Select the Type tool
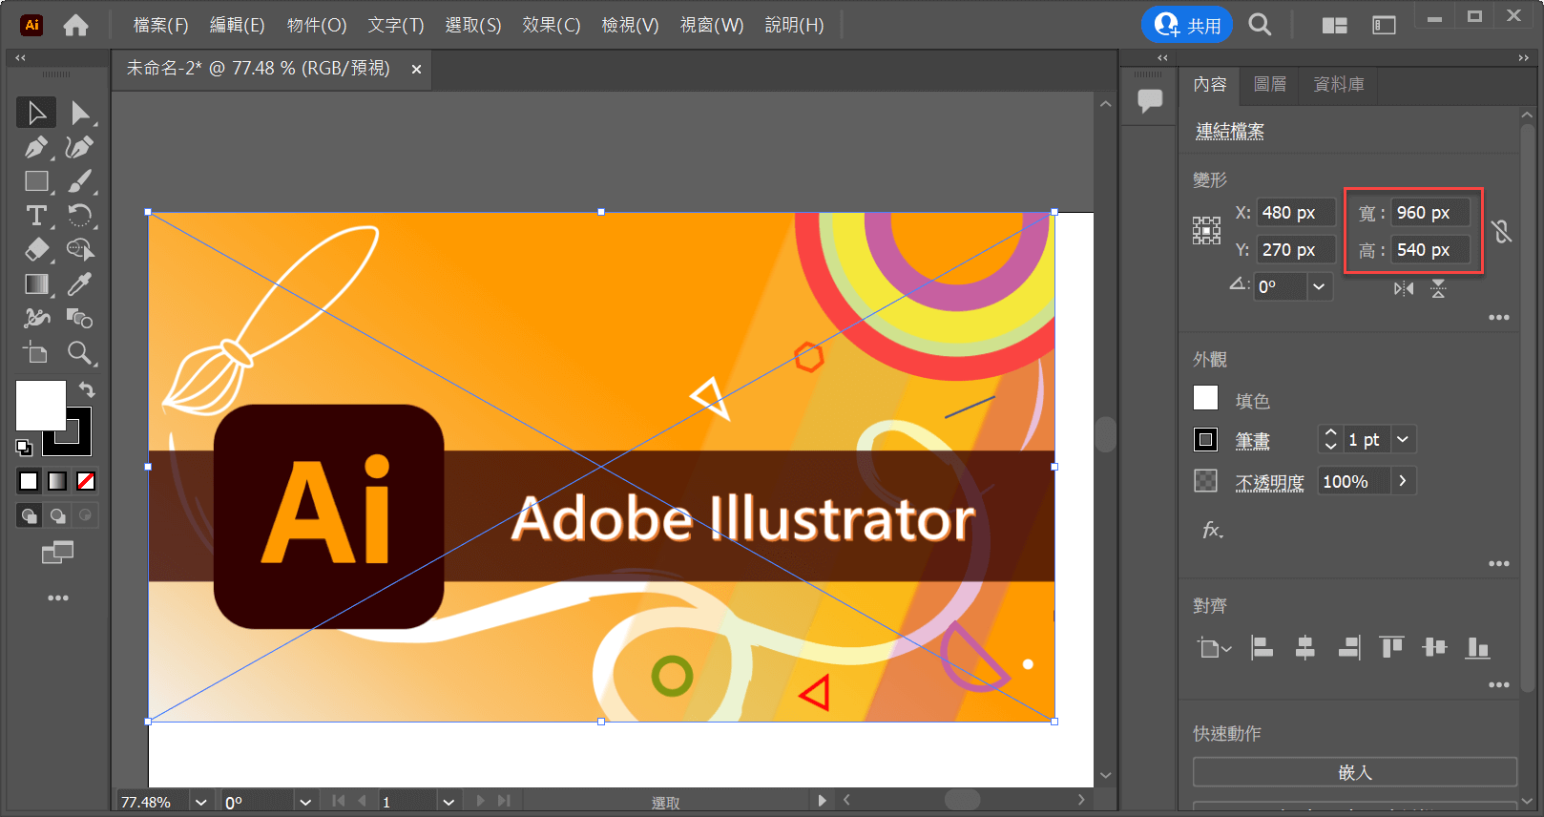The image size is (1544, 817). [x=36, y=216]
